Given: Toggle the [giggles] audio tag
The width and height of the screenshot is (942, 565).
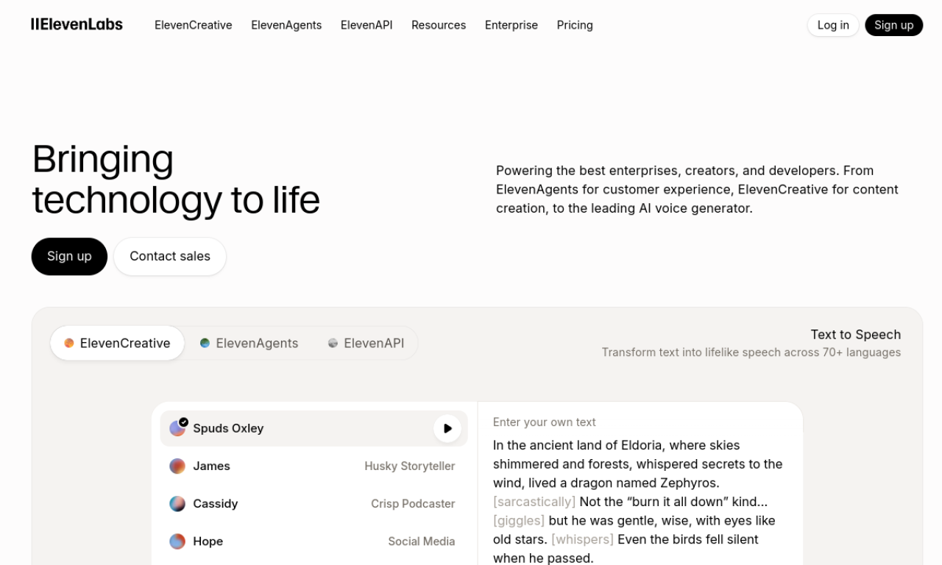Looking at the screenshot, I should click(x=519, y=520).
